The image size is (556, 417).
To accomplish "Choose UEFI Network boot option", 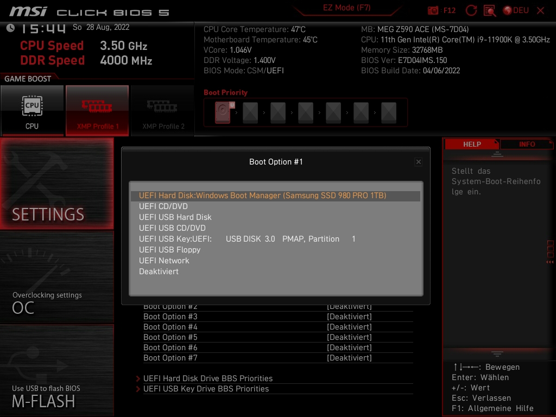I will 275,261.
